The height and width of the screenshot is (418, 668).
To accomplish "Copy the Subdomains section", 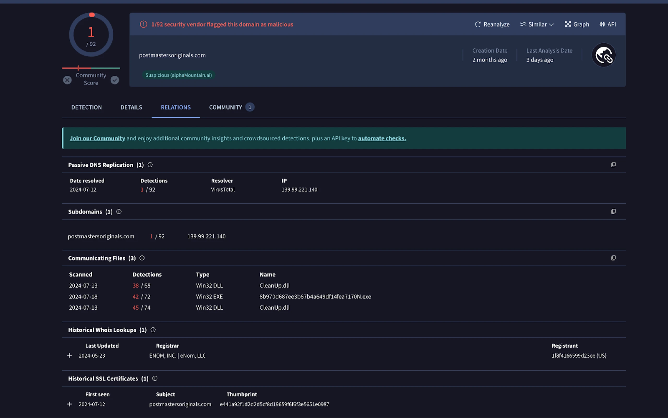I will tap(613, 212).
